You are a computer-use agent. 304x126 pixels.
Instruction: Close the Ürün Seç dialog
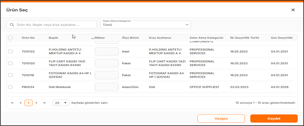(x=293, y=10)
